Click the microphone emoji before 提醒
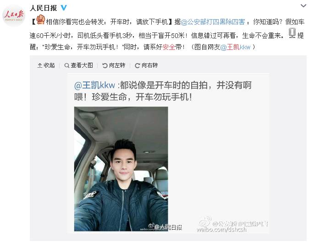 click(x=292, y=33)
